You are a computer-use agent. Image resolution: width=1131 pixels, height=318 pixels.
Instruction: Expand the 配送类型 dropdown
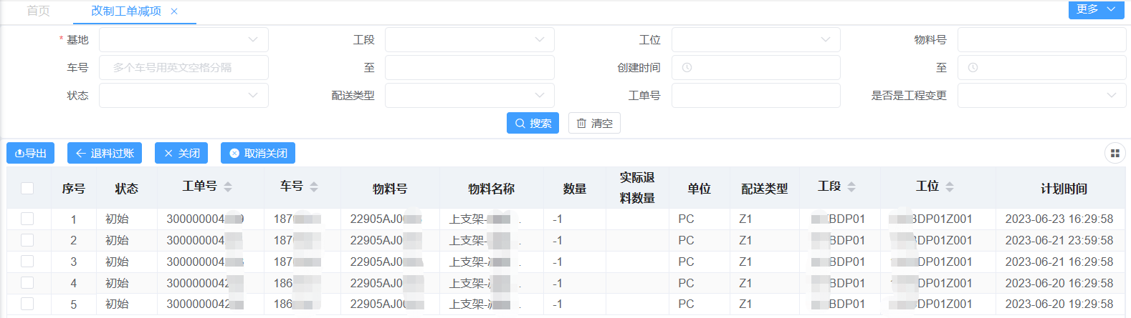(x=469, y=96)
